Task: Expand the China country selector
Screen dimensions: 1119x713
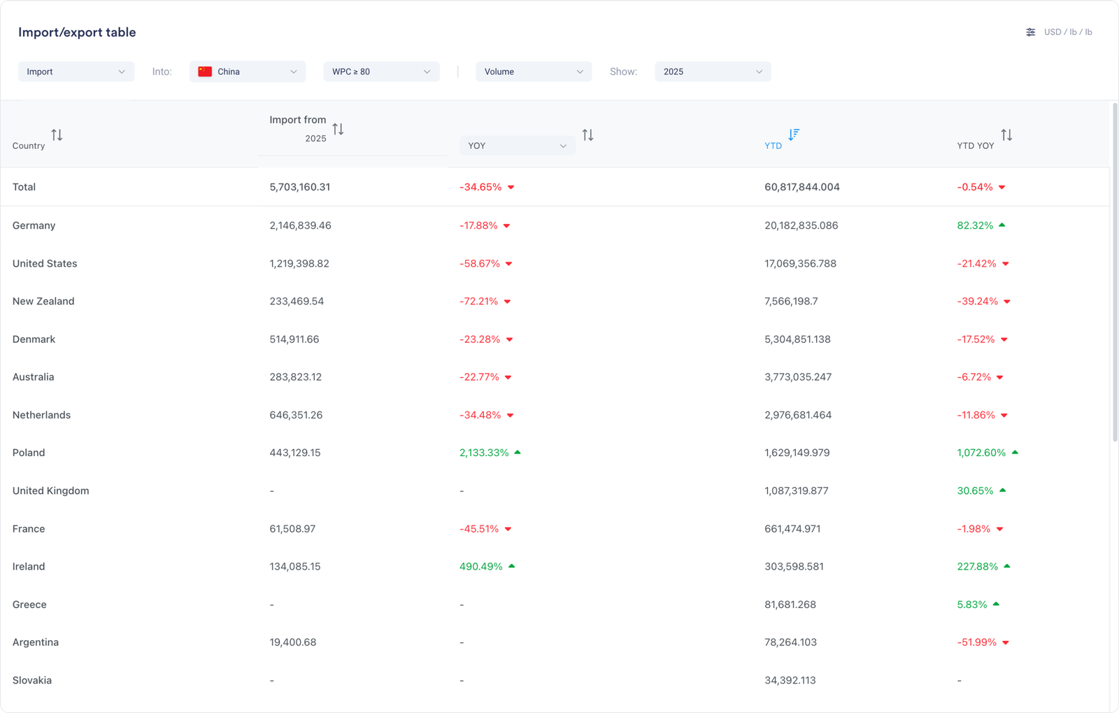Action: [248, 71]
